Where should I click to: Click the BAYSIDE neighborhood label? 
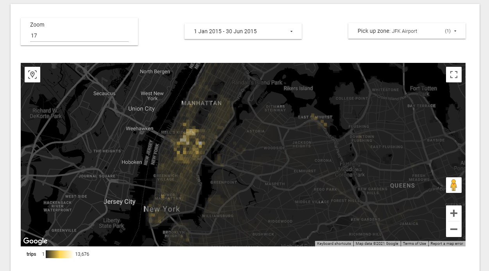point(436,140)
